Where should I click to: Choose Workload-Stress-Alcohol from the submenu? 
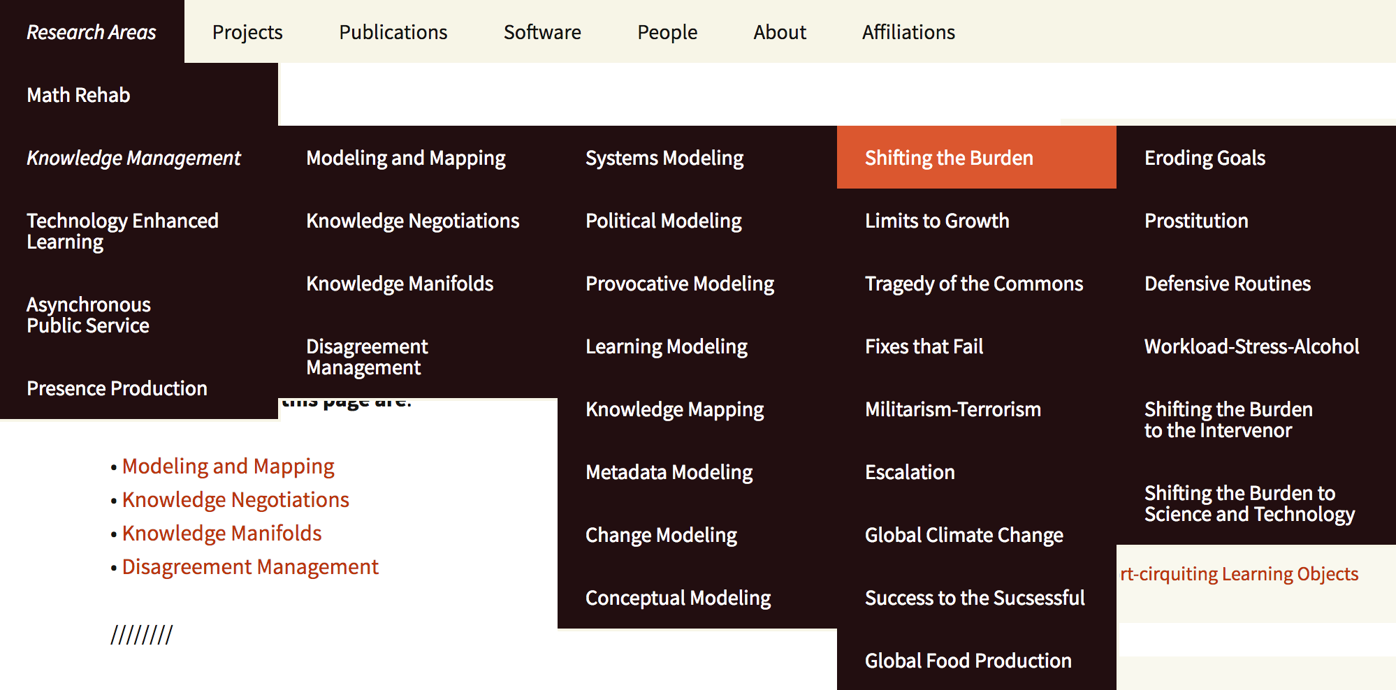click(1251, 346)
